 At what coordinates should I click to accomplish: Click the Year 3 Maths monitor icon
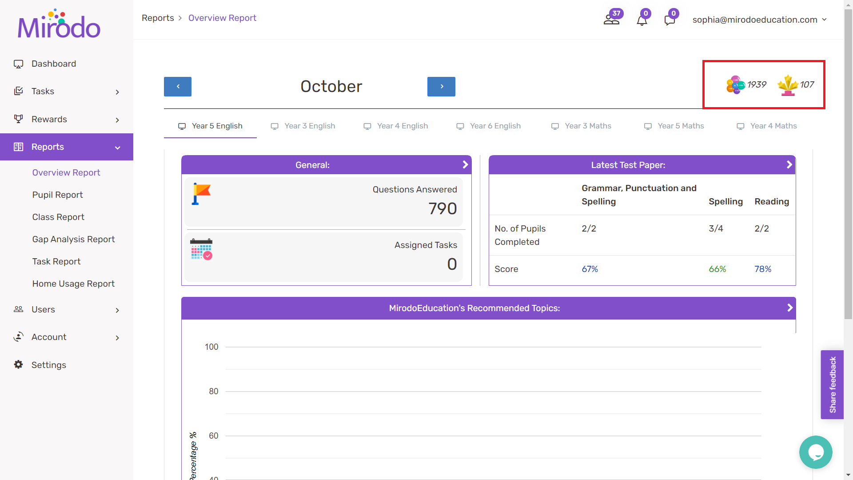[x=555, y=126]
